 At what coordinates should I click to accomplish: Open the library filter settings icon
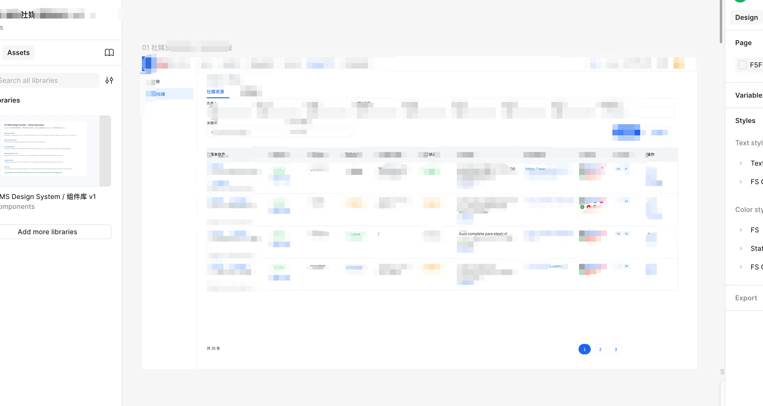click(x=109, y=81)
